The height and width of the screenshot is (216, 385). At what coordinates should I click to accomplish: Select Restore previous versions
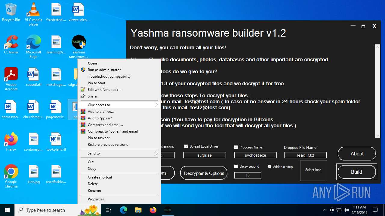tap(119, 145)
